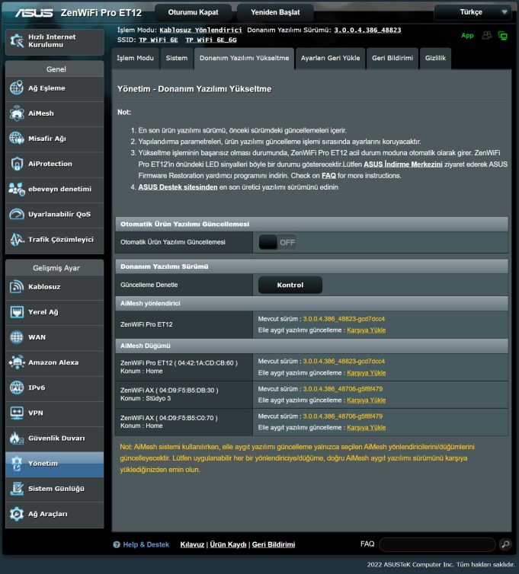Click the AiProtection shield icon
519x574 pixels.
tap(17, 164)
